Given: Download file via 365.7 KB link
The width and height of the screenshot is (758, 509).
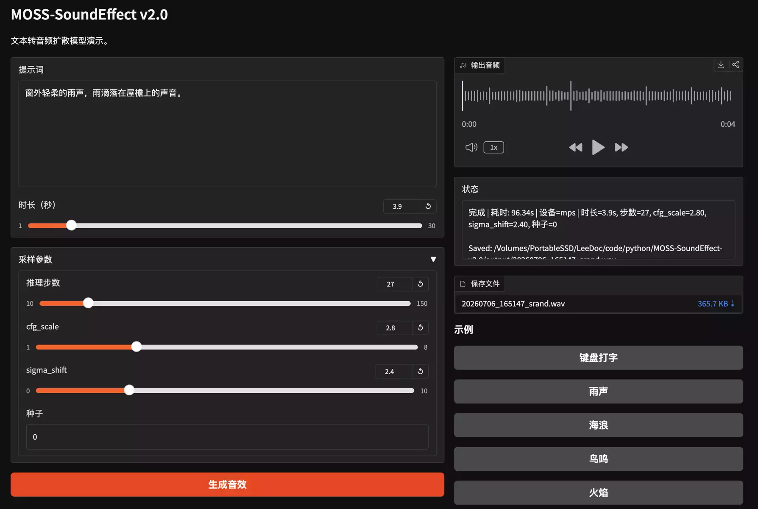Looking at the screenshot, I should (716, 304).
